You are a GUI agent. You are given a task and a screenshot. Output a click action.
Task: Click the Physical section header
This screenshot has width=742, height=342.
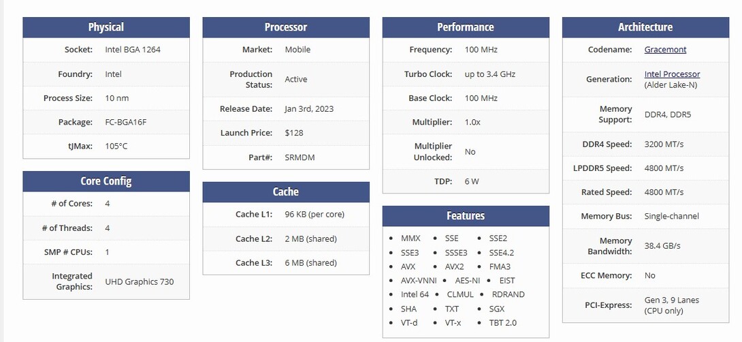pos(106,27)
